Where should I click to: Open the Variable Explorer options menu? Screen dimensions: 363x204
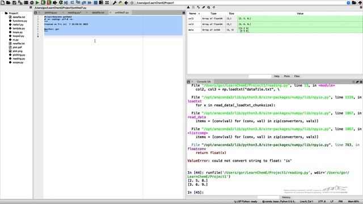pos(361,7)
